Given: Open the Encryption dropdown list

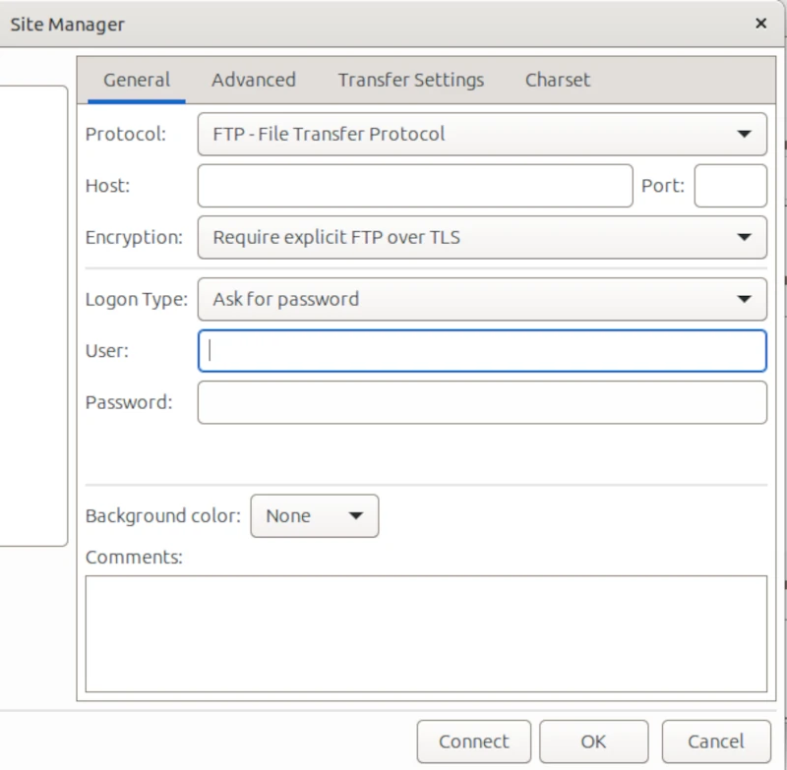Looking at the screenshot, I should point(482,237).
